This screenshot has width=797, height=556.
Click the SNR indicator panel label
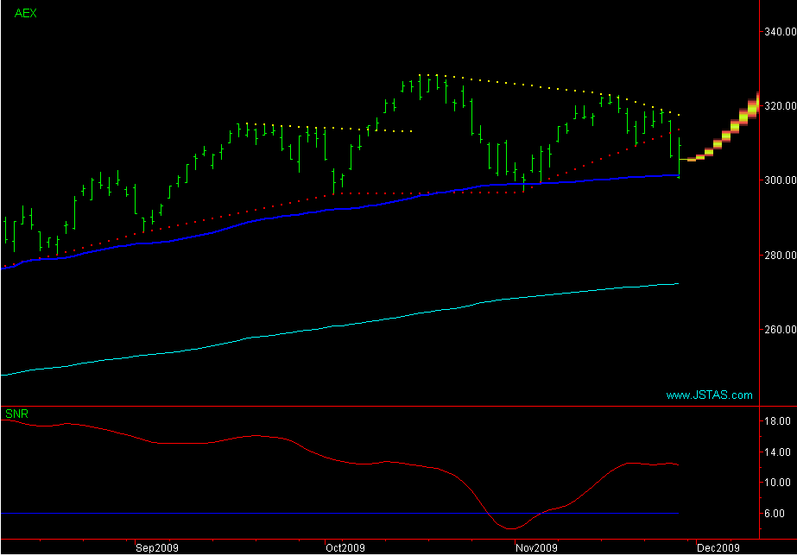(x=16, y=414)
